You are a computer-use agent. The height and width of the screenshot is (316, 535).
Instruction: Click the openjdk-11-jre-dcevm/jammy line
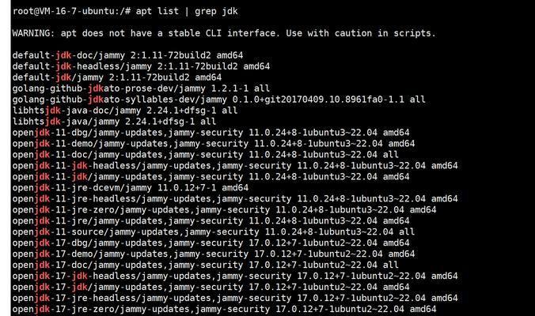[131, 188]
